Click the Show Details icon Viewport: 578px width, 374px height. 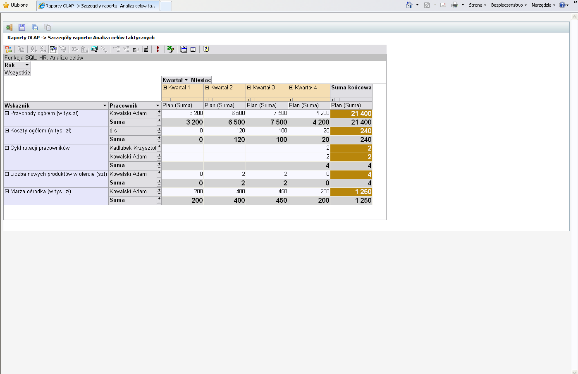click(x=145, y=49)
